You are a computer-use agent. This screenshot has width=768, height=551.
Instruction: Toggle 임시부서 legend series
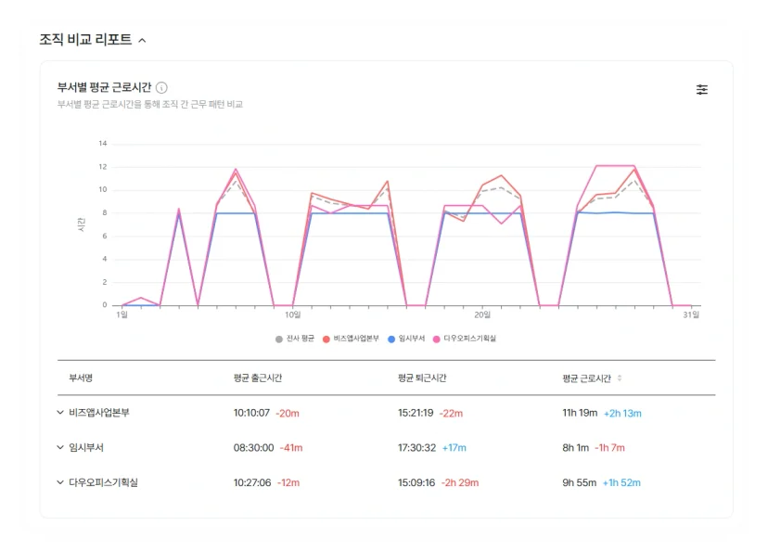pyautogui.click(x=406, y=339)
